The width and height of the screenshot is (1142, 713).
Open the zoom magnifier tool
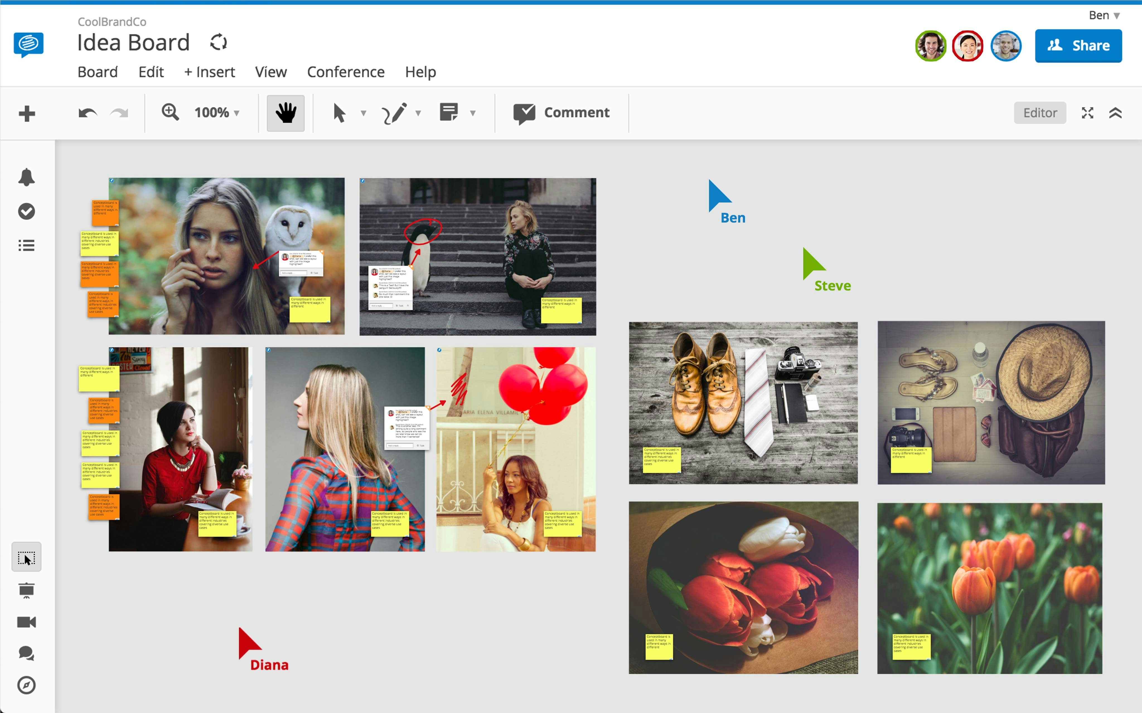[x=170, y=113]
